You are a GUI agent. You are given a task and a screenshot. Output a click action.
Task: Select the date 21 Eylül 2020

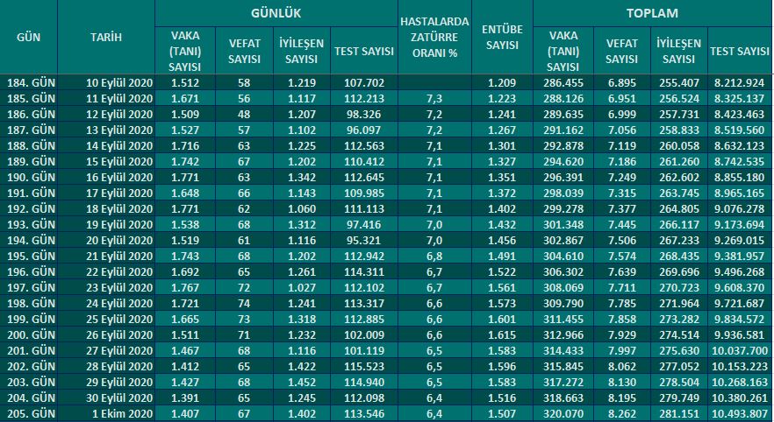tap(119, 256)
